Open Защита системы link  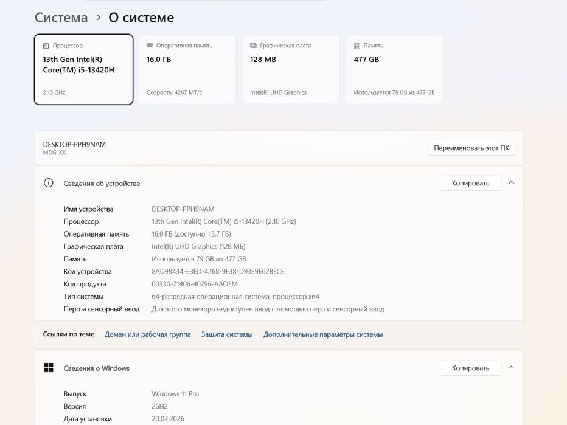pos(227,334)
